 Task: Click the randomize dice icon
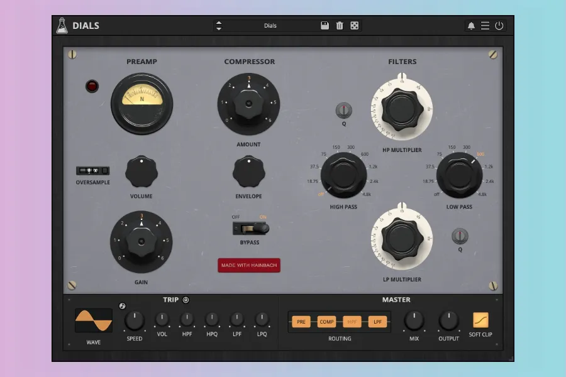(x=354, y=26)
